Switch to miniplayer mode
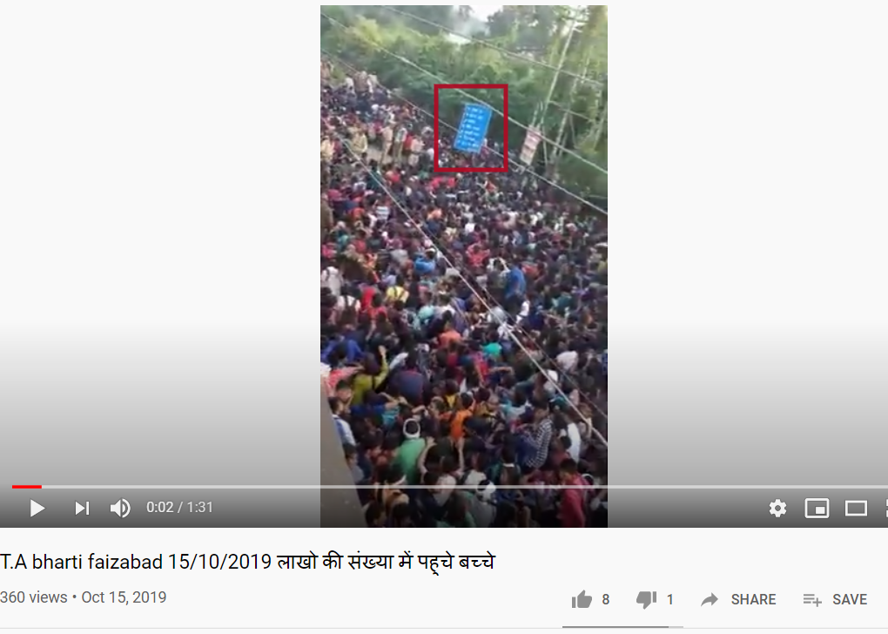This screenshot has width=888, height=634. (817, 508)
